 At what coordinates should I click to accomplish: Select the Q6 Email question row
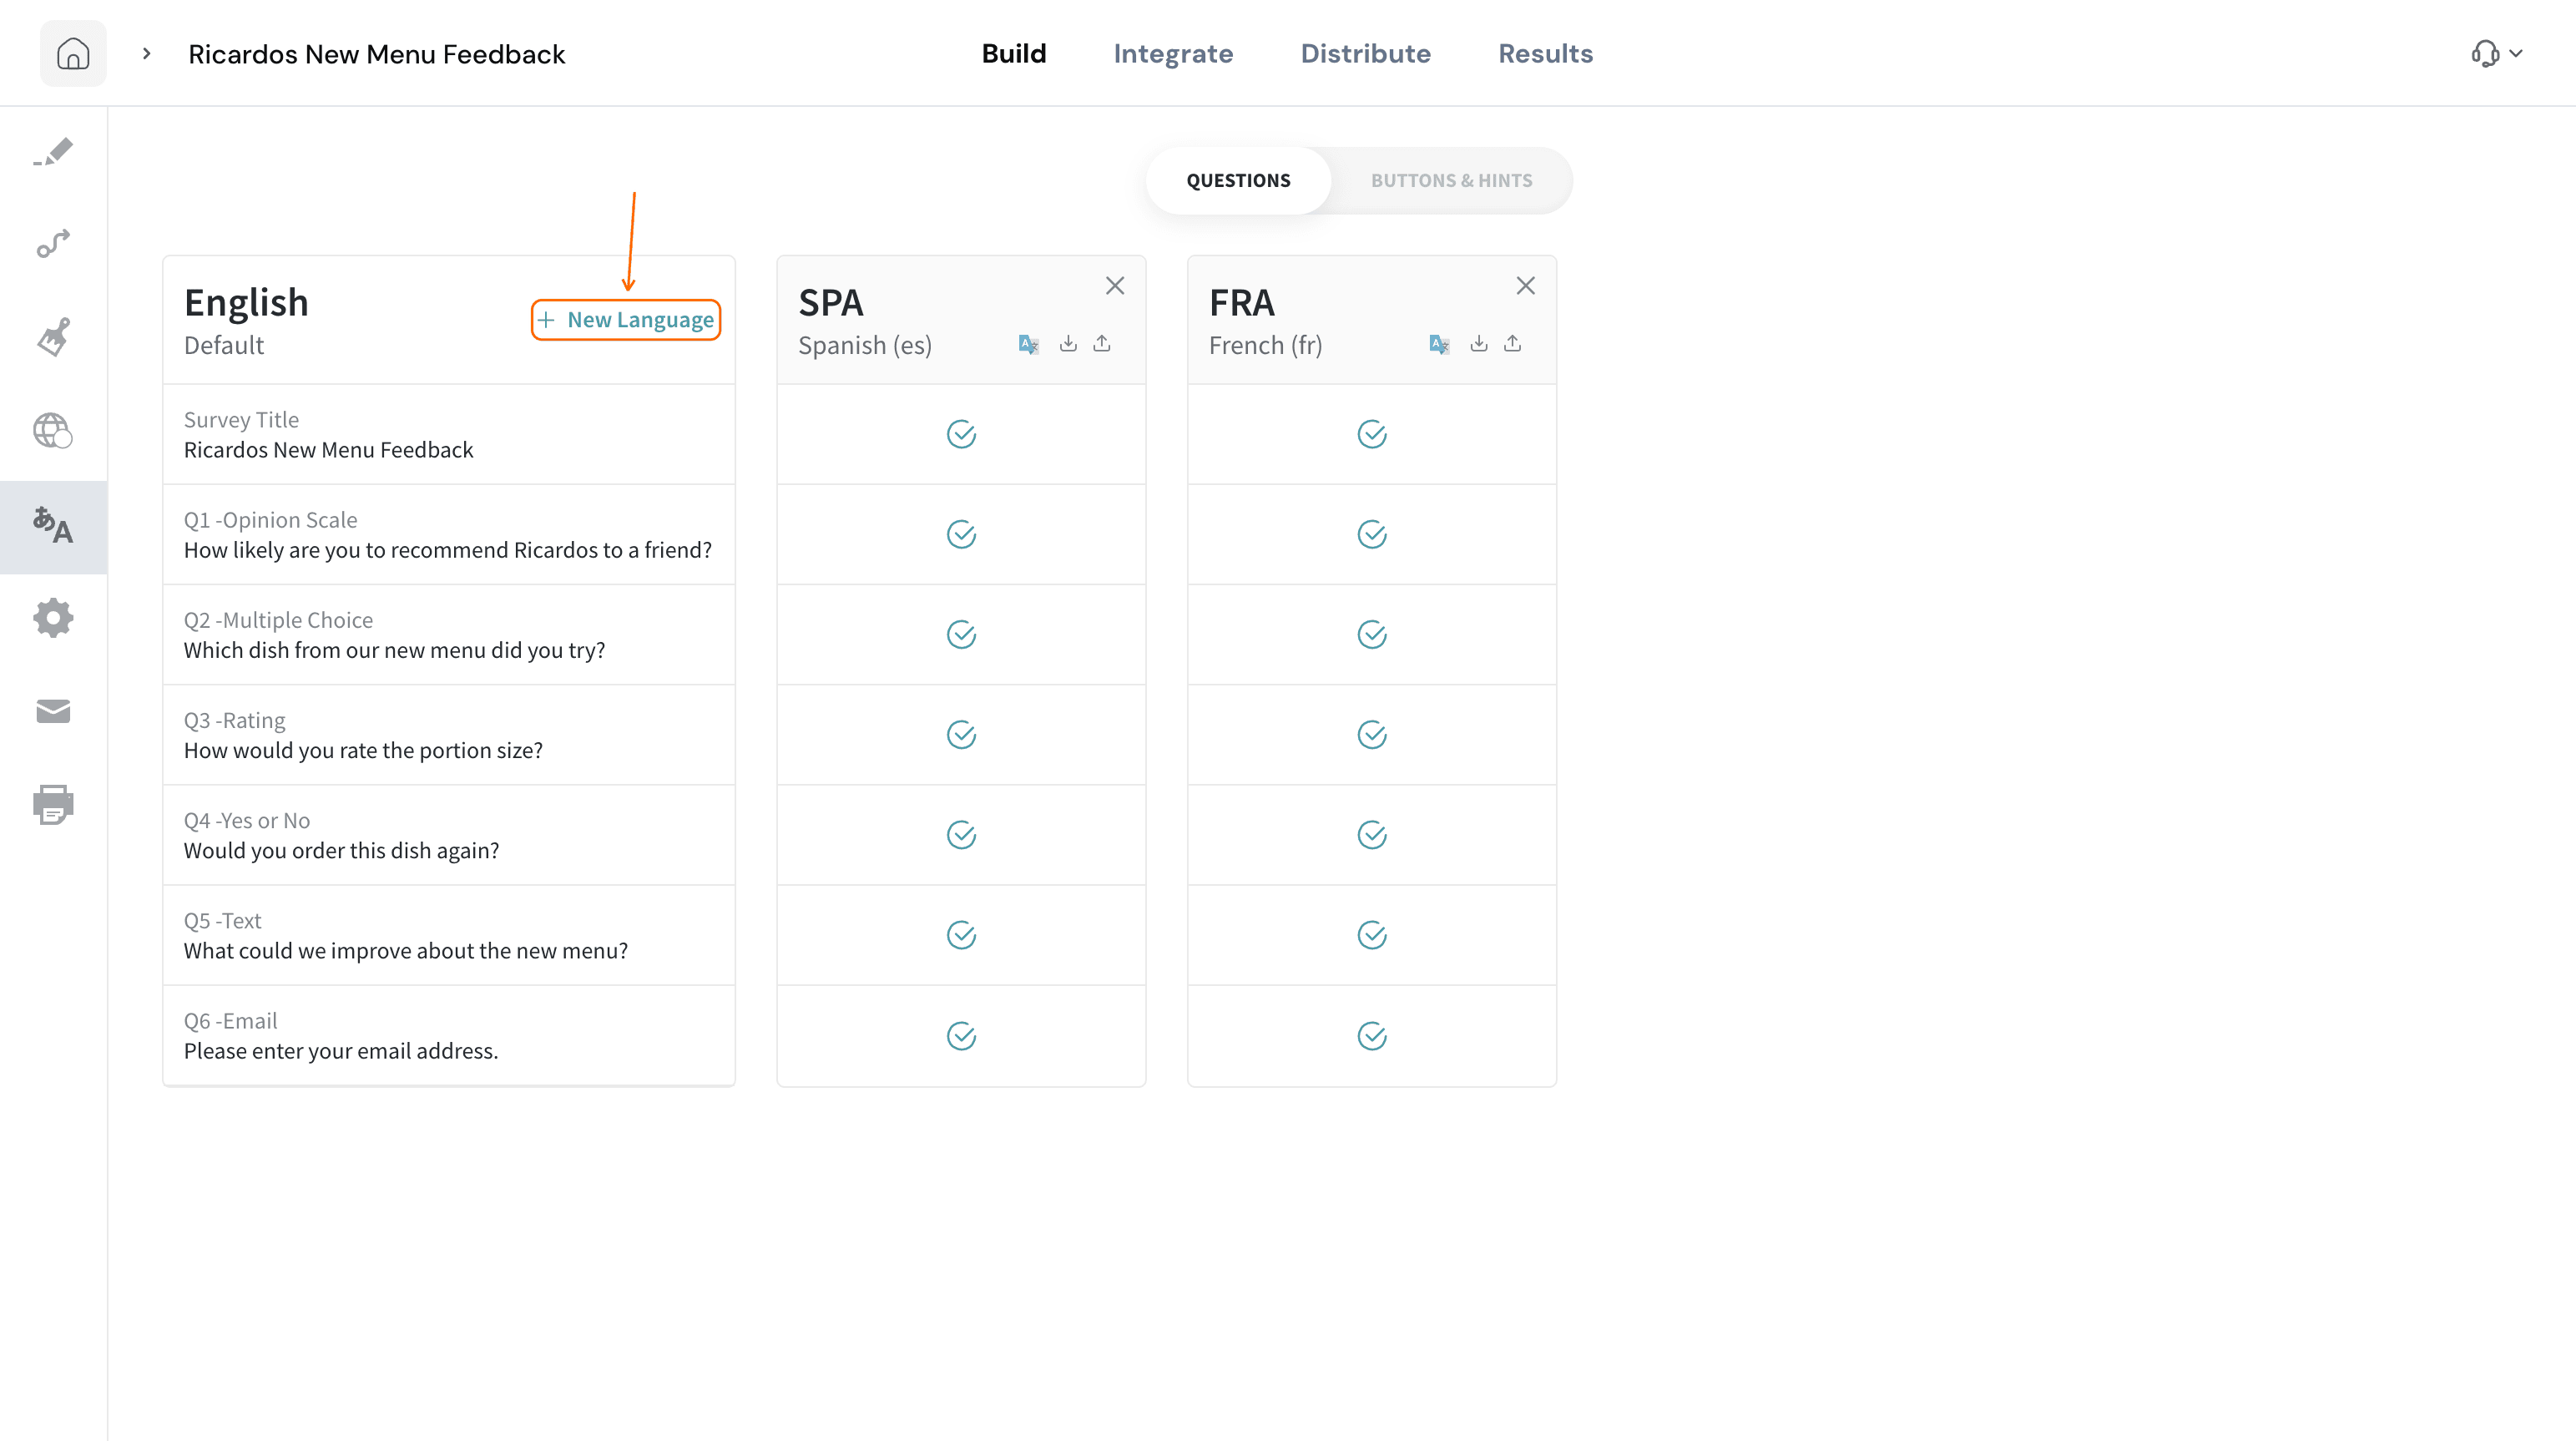click(449, 1035)
